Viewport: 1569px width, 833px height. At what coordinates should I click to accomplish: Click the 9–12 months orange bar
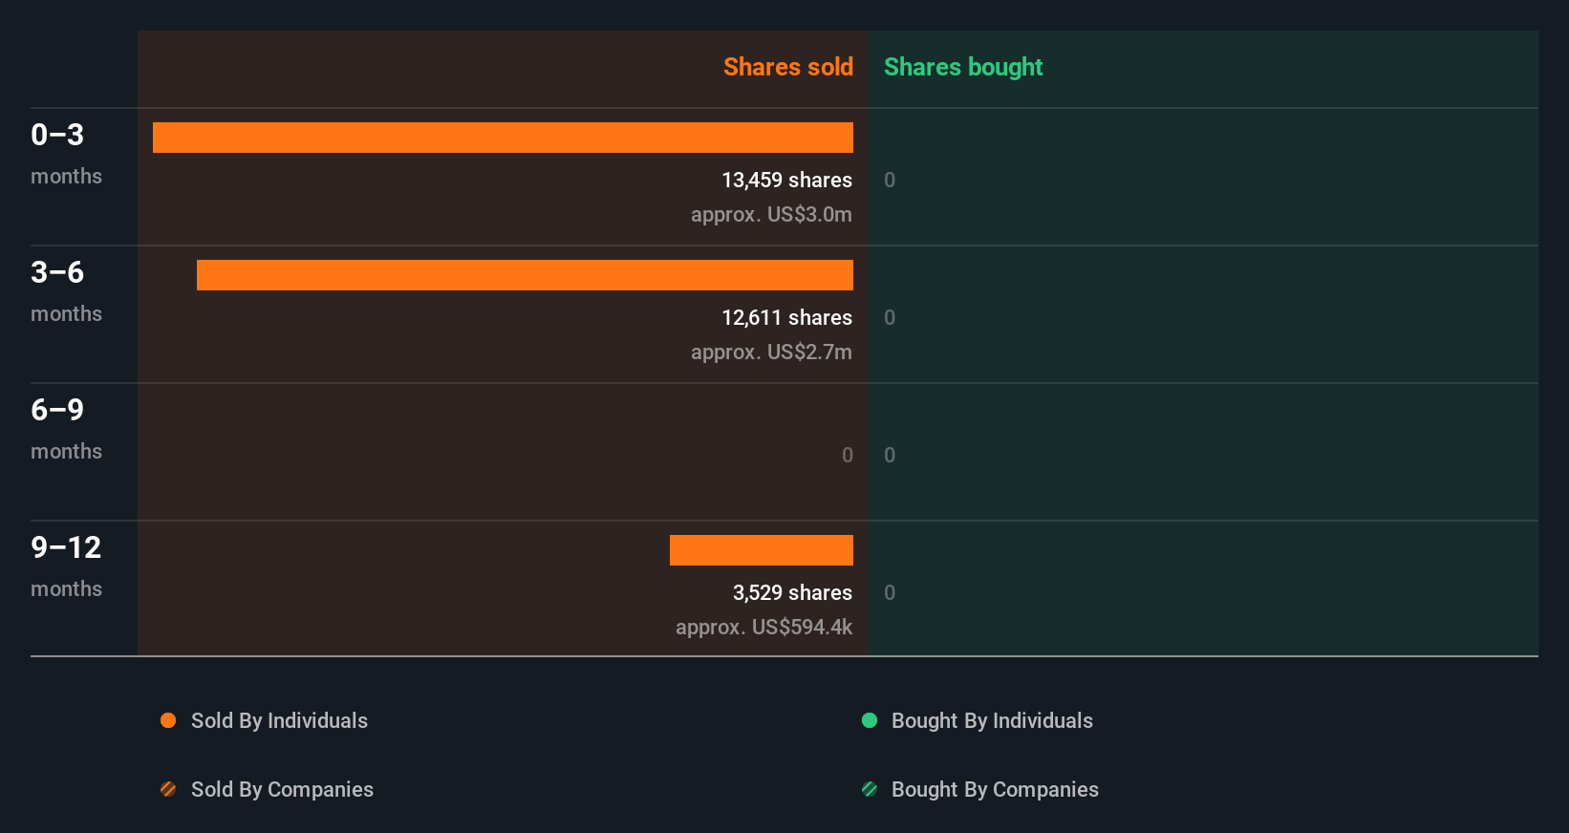762,550
